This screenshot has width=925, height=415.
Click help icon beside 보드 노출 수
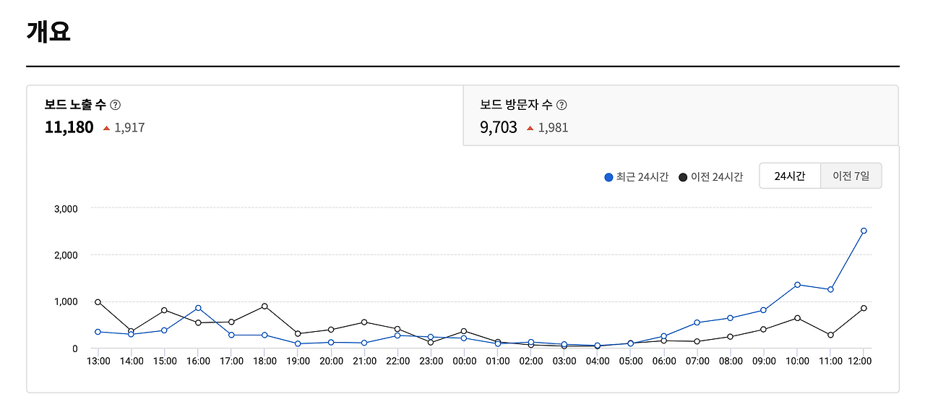click(115, 105)
